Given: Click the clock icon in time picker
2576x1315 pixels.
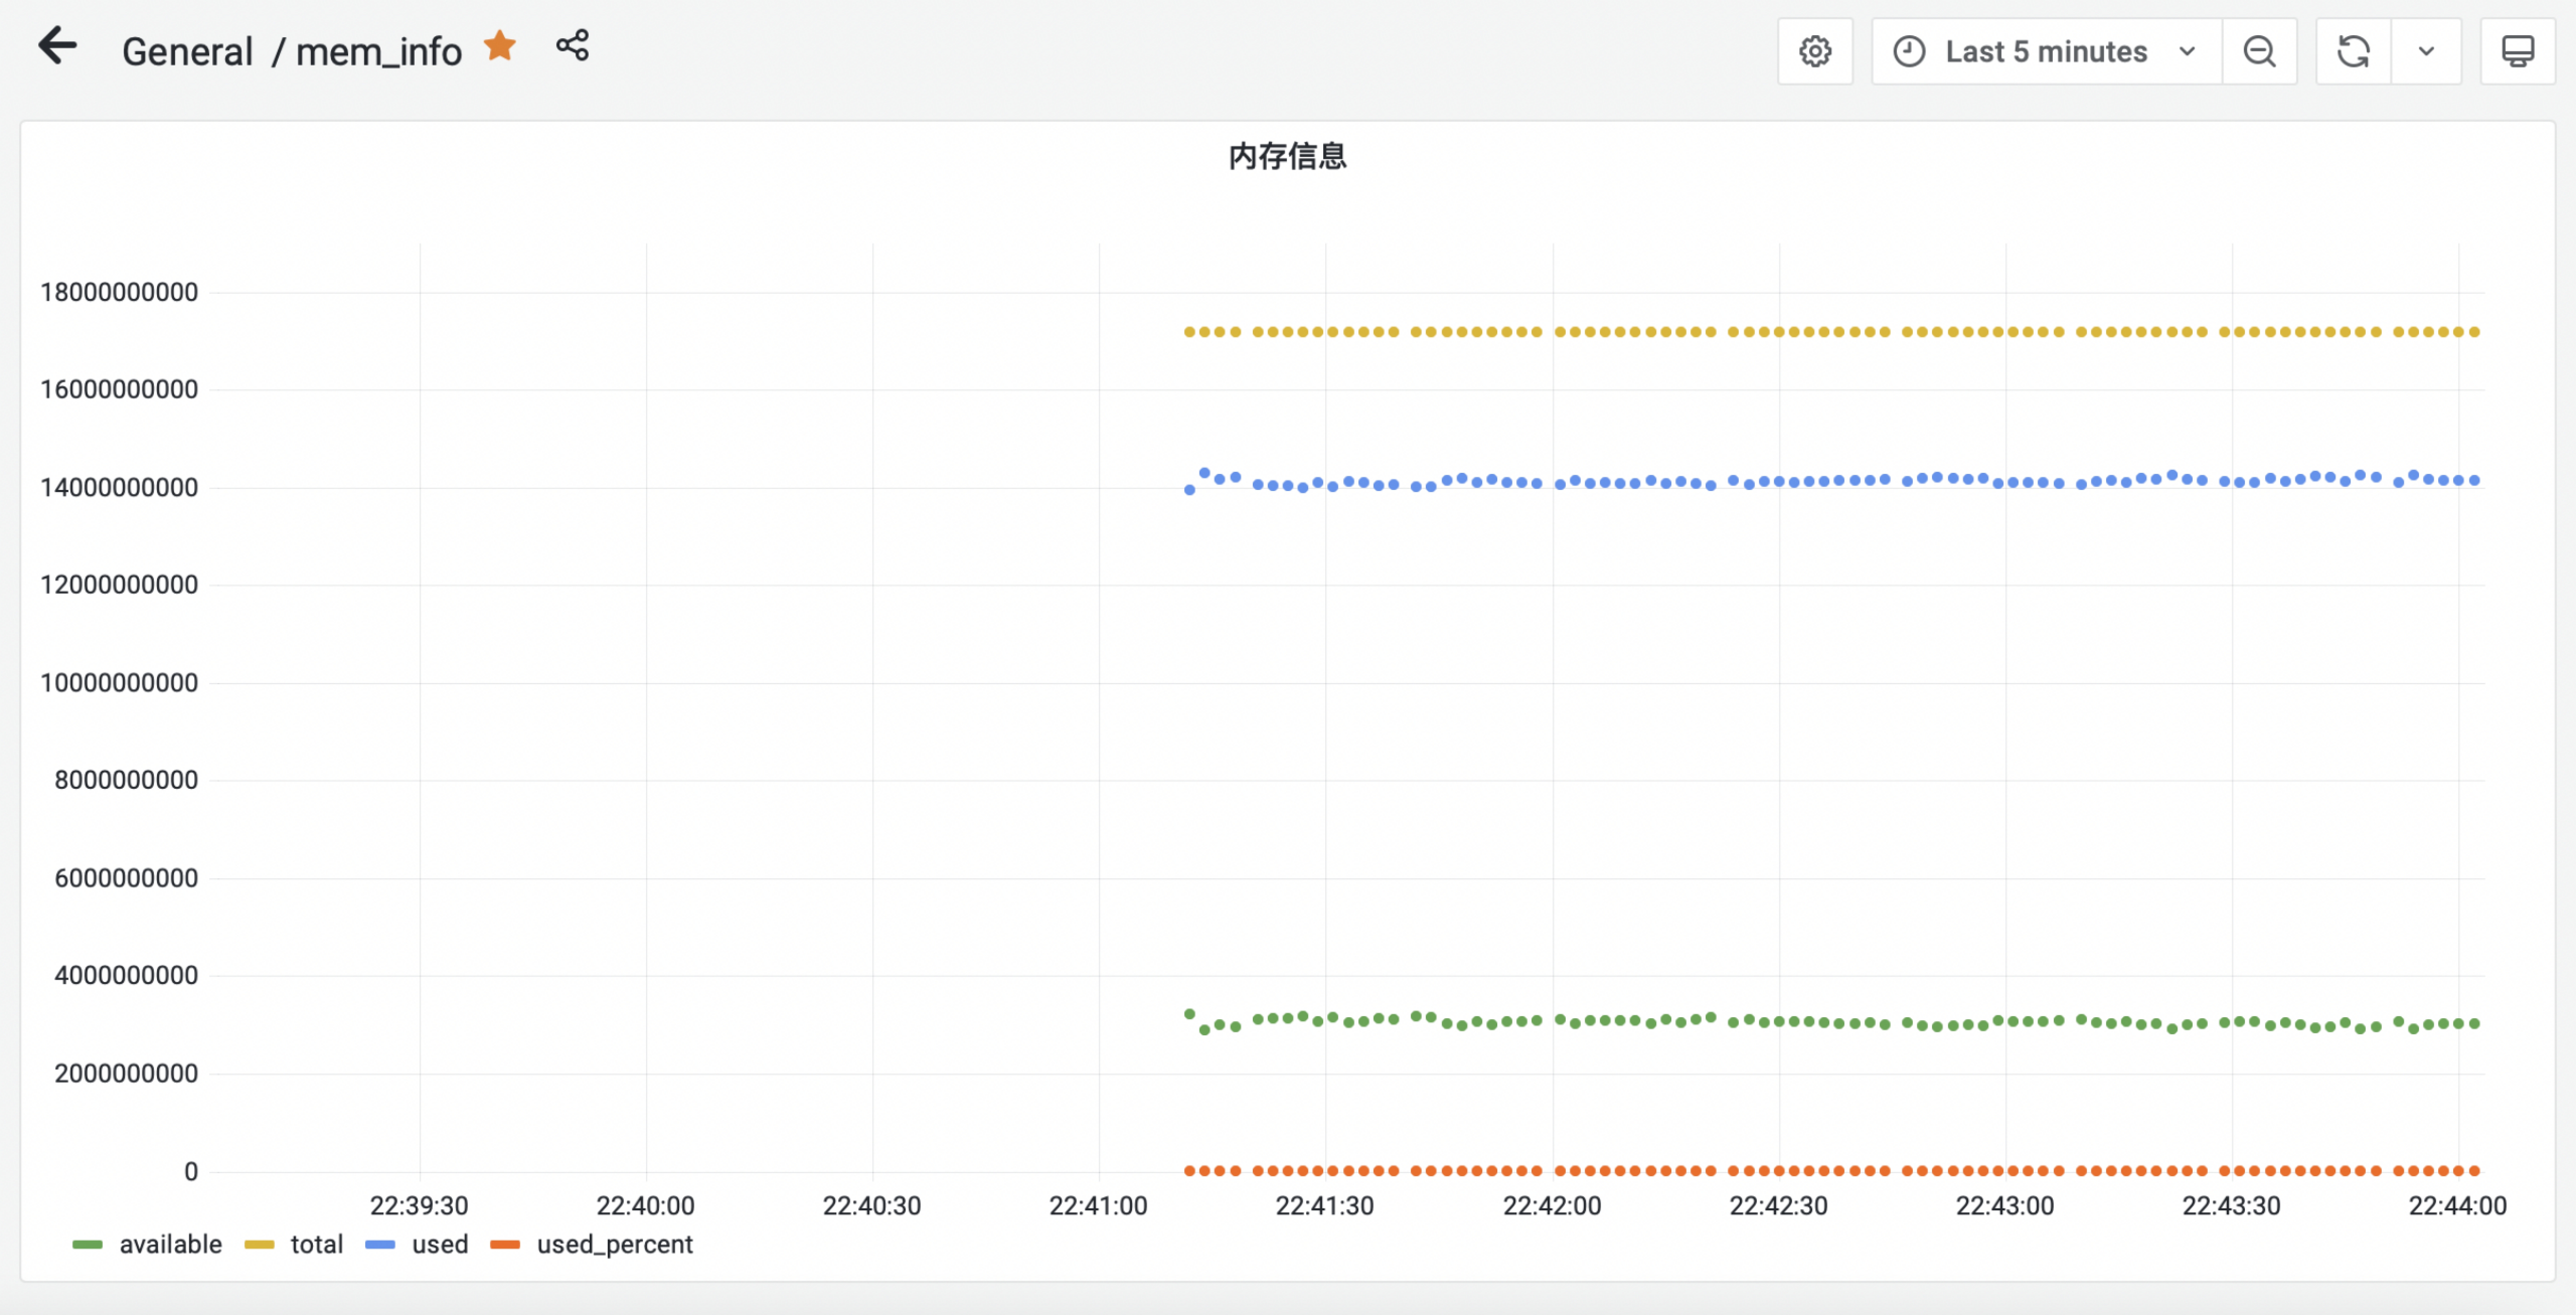Looking at the screenshot, I should pos(1909,51).
